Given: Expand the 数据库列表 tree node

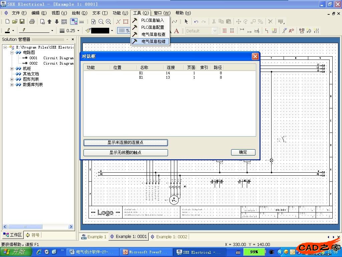Looking at the screenshot, I should (x=12, y=85).
